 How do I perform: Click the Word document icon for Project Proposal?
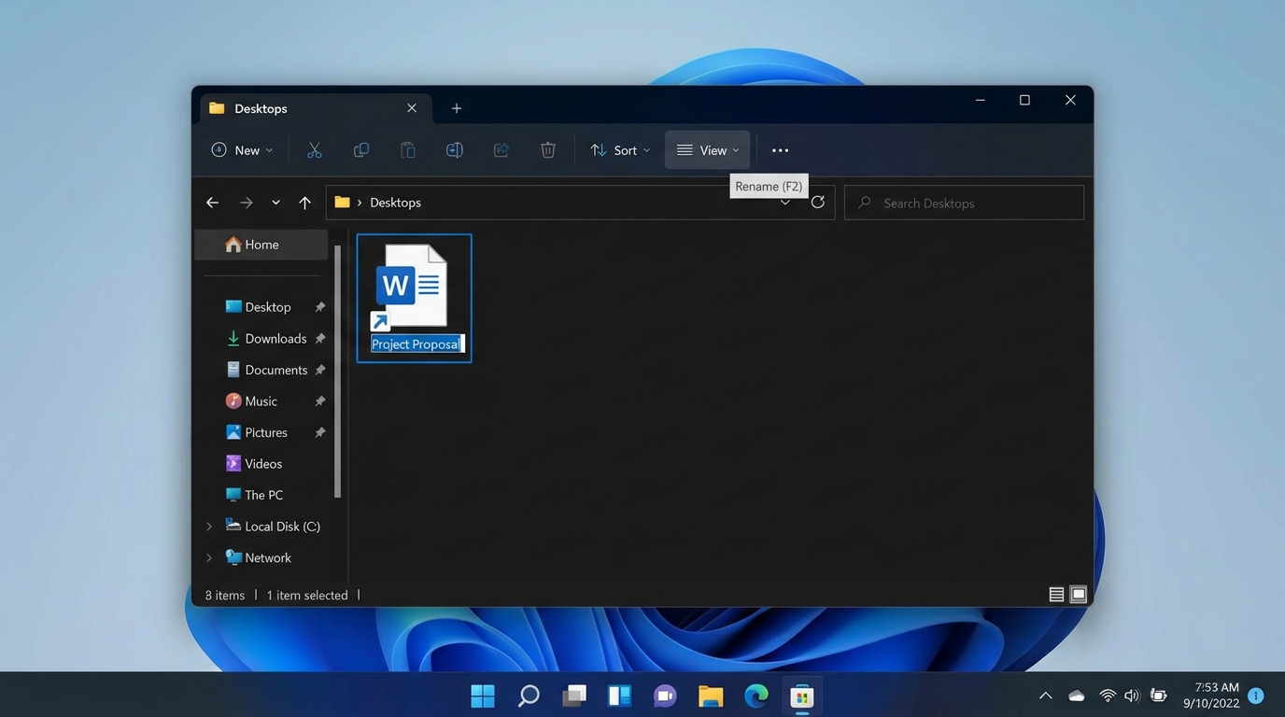414,285
